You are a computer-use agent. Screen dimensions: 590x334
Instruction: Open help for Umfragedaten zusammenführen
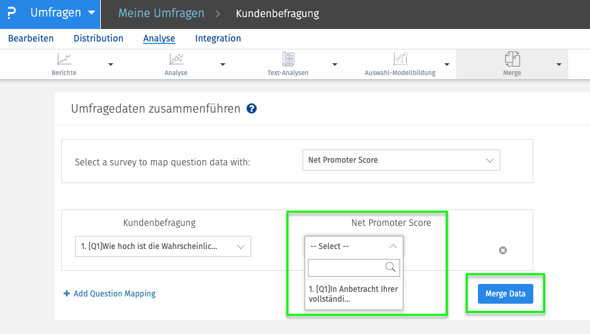point(251,109)
